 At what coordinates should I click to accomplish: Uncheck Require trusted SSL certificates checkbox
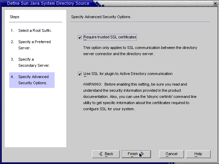[80, 37]
